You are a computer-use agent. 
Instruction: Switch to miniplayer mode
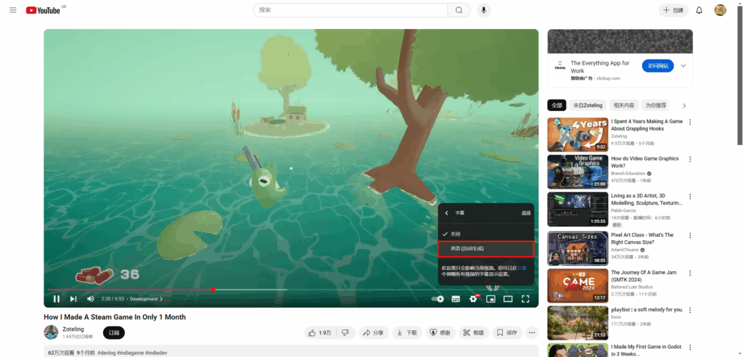490,299
